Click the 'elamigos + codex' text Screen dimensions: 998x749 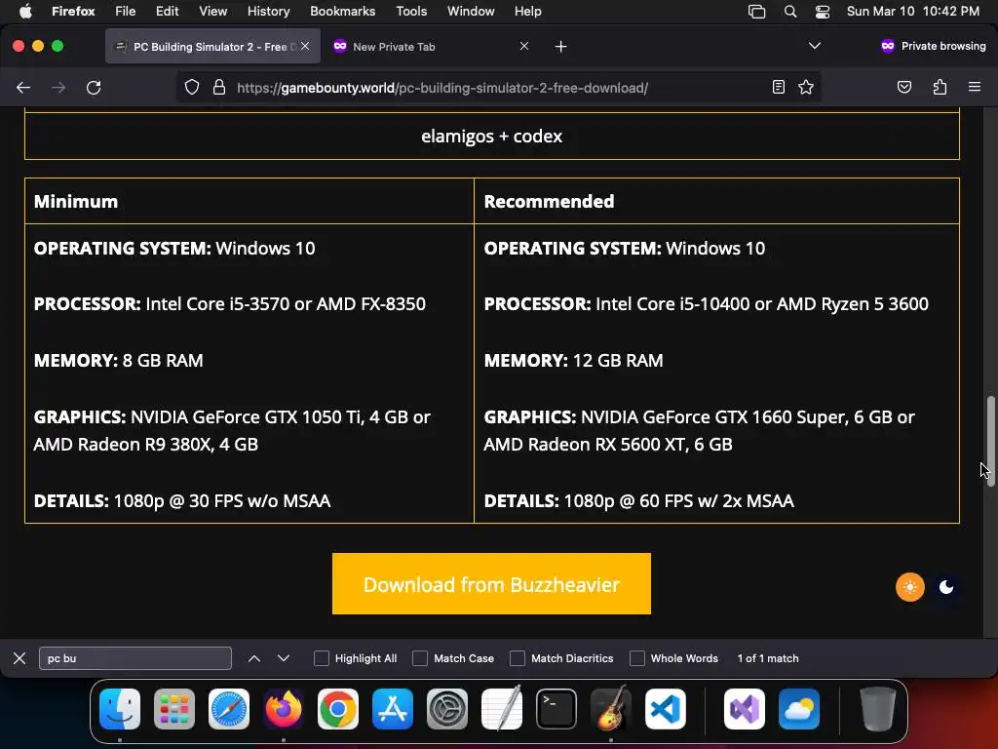click(x=491, y=136)
